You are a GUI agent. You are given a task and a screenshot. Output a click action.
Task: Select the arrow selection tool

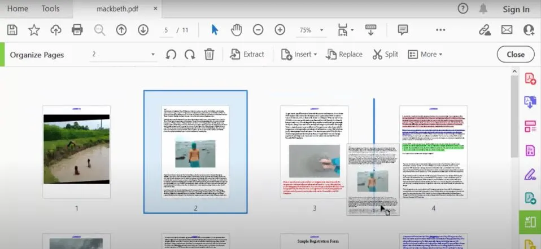(215, 30)
